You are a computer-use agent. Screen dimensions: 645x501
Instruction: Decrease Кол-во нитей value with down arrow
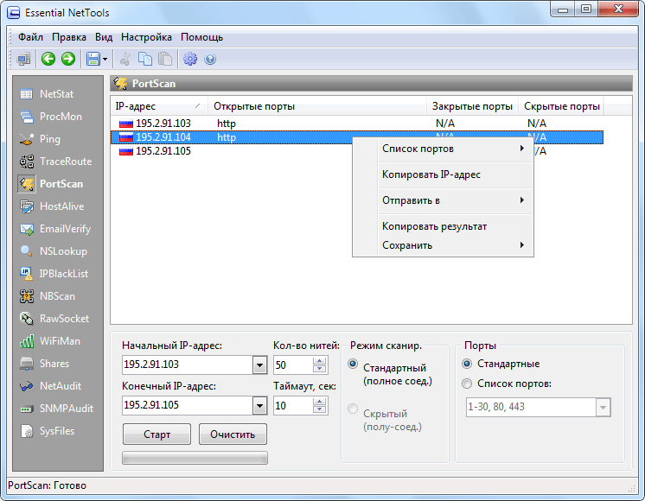(x=320, y=369)
